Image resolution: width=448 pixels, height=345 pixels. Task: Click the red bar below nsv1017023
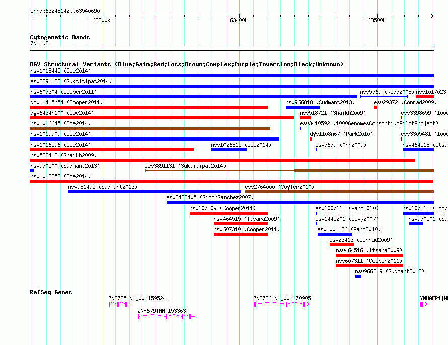[425, 97]
